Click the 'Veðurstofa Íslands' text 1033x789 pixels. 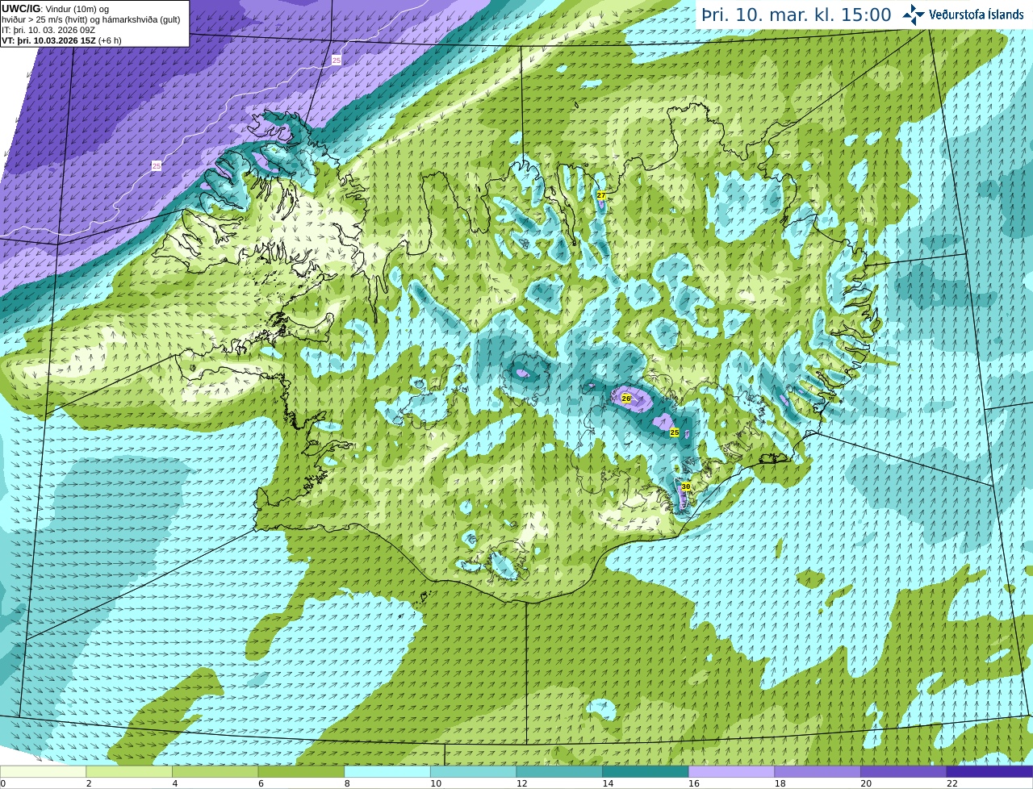click(976, 15)
